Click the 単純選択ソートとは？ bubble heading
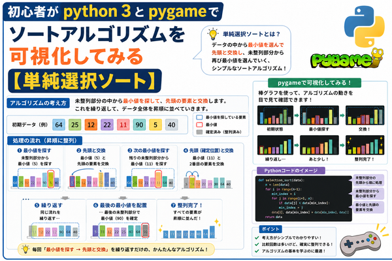392x261 pixels. click(252, 34)
